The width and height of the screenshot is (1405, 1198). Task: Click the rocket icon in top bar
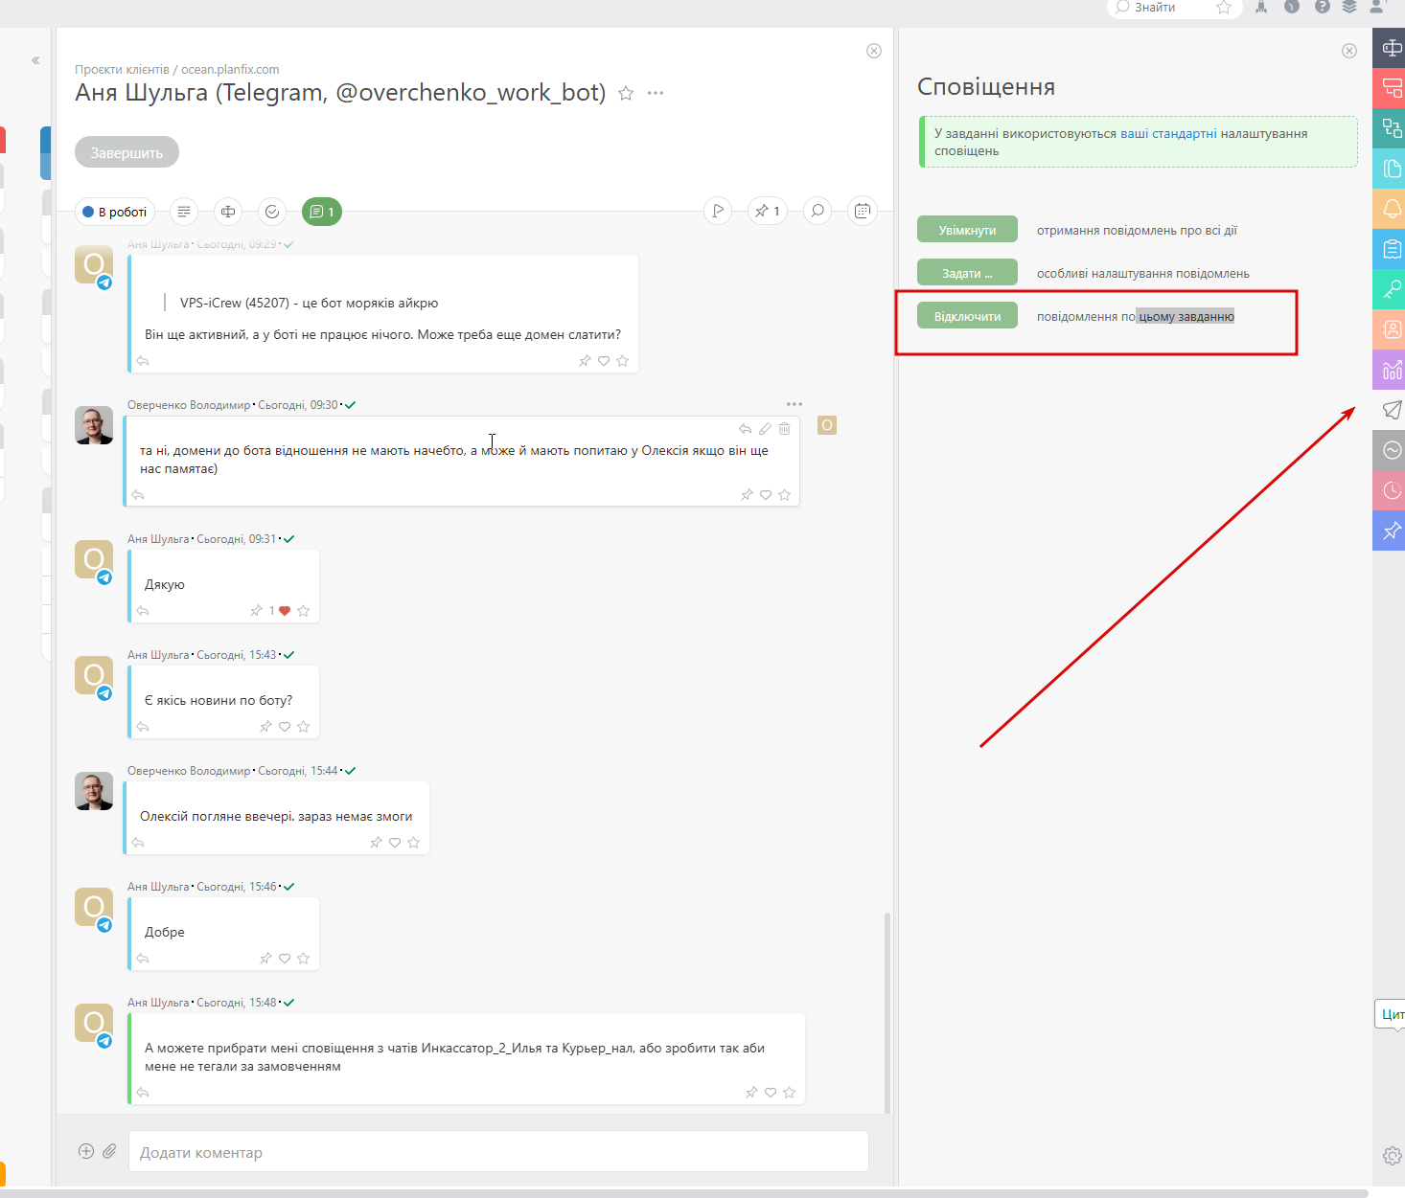(1261, 7)
